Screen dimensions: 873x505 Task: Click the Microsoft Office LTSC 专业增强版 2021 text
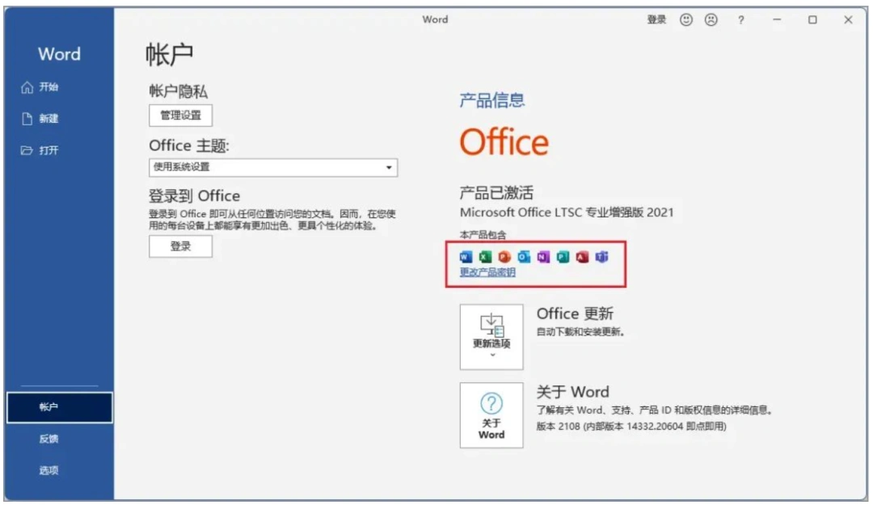567,213
